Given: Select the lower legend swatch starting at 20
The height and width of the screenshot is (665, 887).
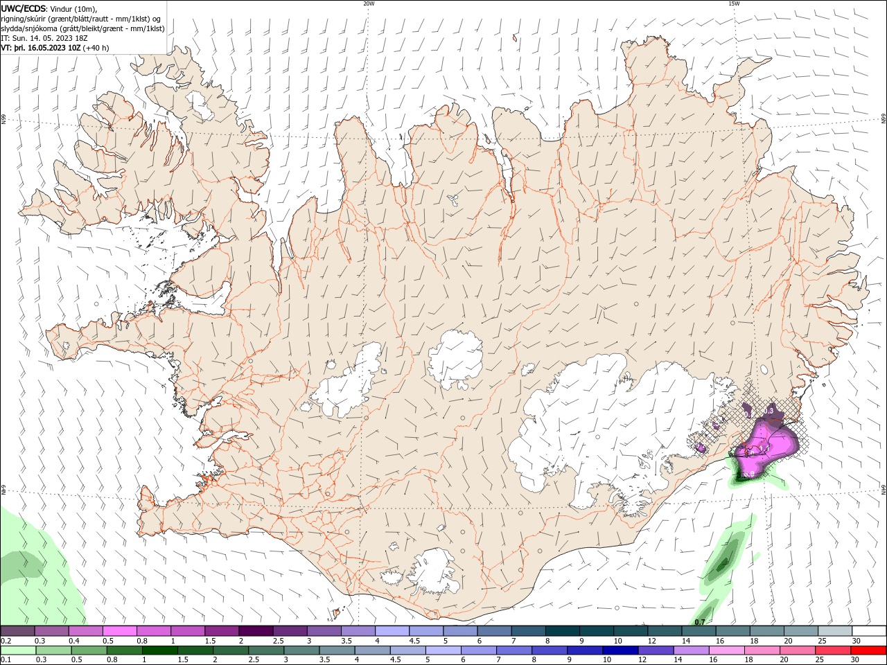Looking at the screenshot, I should (796, 650).
